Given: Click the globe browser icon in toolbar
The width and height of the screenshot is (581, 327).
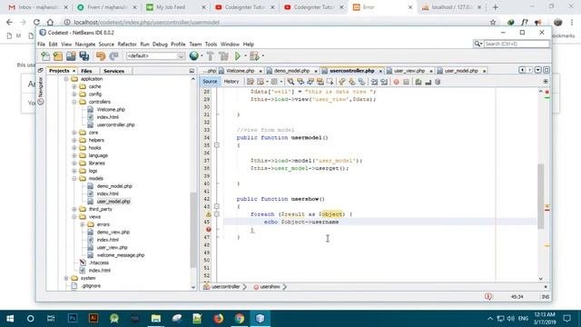Looking at the screenshot, I should 193,55.
